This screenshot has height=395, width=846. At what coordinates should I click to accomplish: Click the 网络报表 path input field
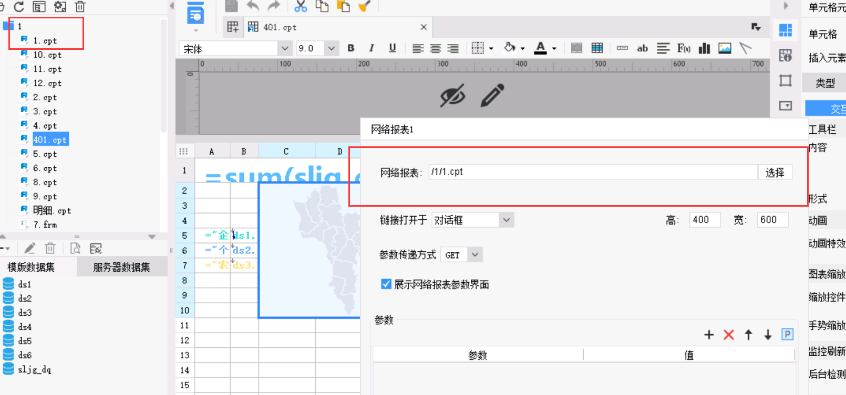point(593,172)
